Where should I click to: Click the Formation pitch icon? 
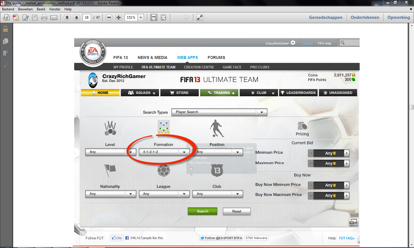click(x=164, y=127)
